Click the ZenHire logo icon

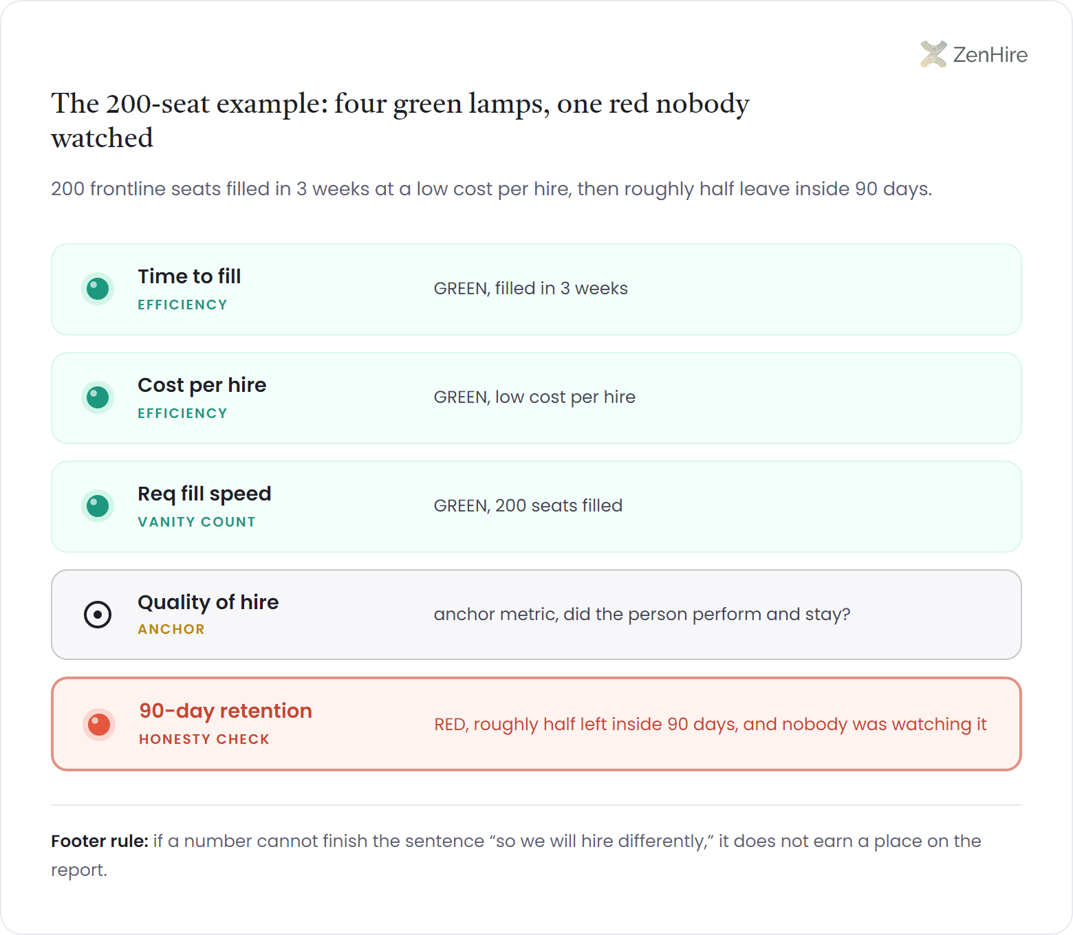pos(933,54)
